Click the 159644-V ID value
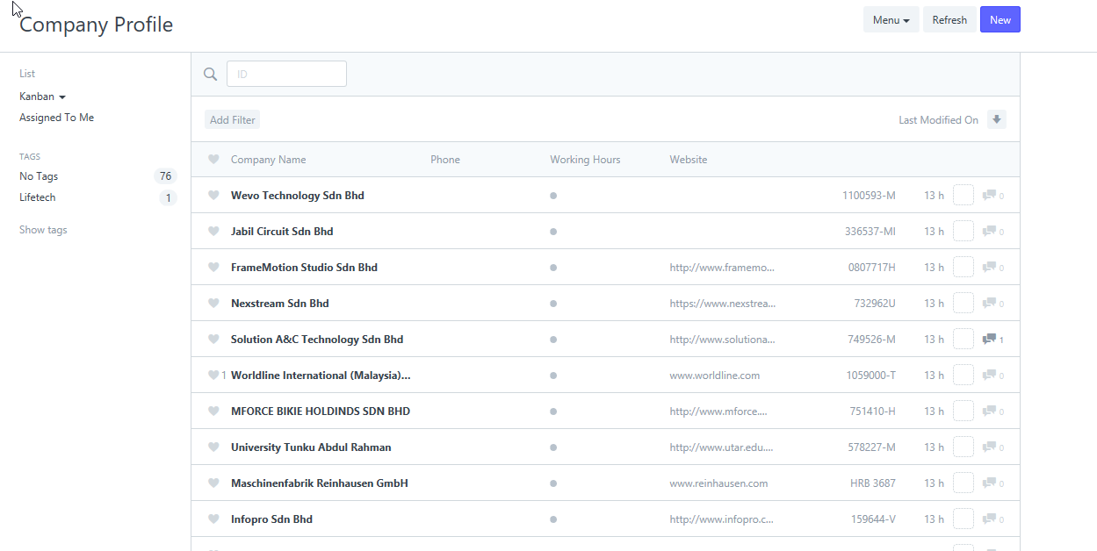The height and width of the screenshot is (551, 1097). pyautogui.click(x=874, y=519)
